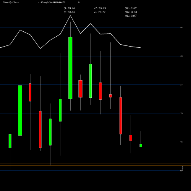Click the 69 price axis label
This screenshot has width=191, height=191.
click(x=181, y=171)
